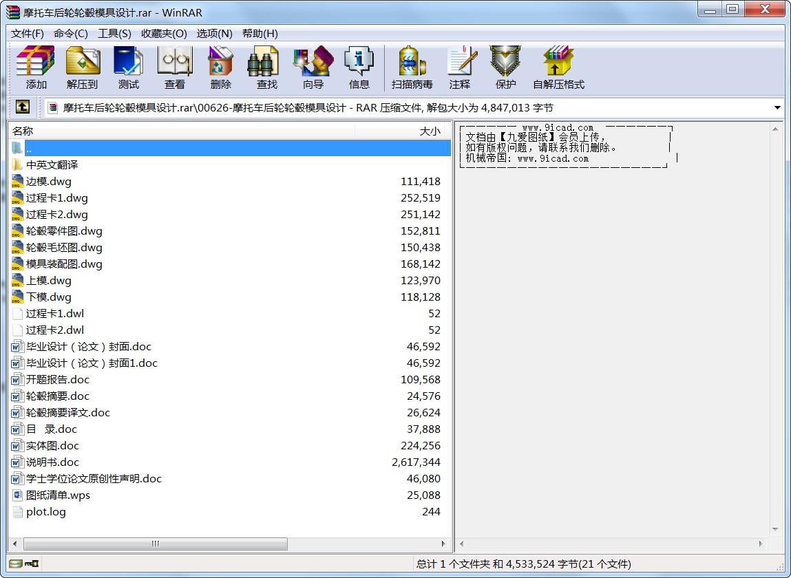791x578 pixels.
Task: Click the 删除 (Delete) toolbar icon
Action: click(x=220, y=67)
